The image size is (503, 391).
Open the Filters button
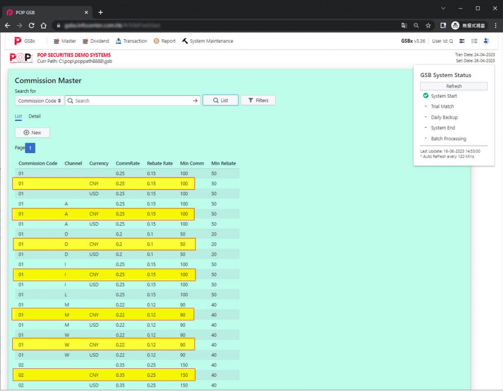(x=258, y=100)
